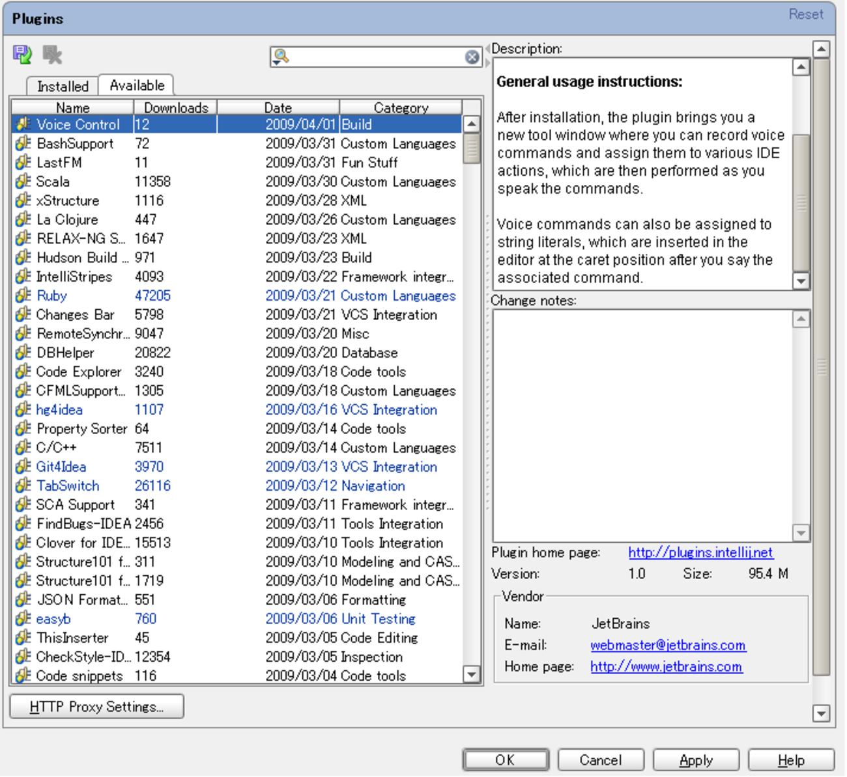Sort plugins by Category column header
This screenshot has height=777, width=847.
click(x=400, y=107)
